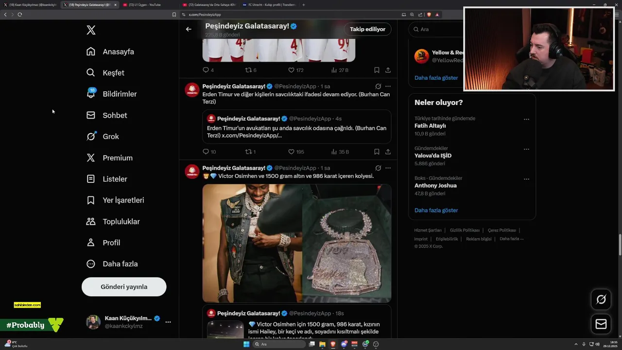The height and width of the screenshot is (350, 622).
Task: Open messages floating envelope button
Action: (x=601, y=324)
